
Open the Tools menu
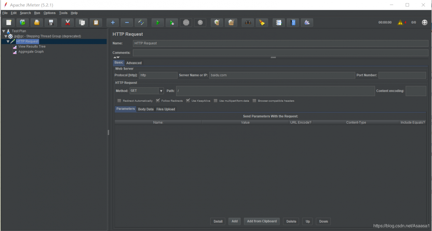coord(63,13)
